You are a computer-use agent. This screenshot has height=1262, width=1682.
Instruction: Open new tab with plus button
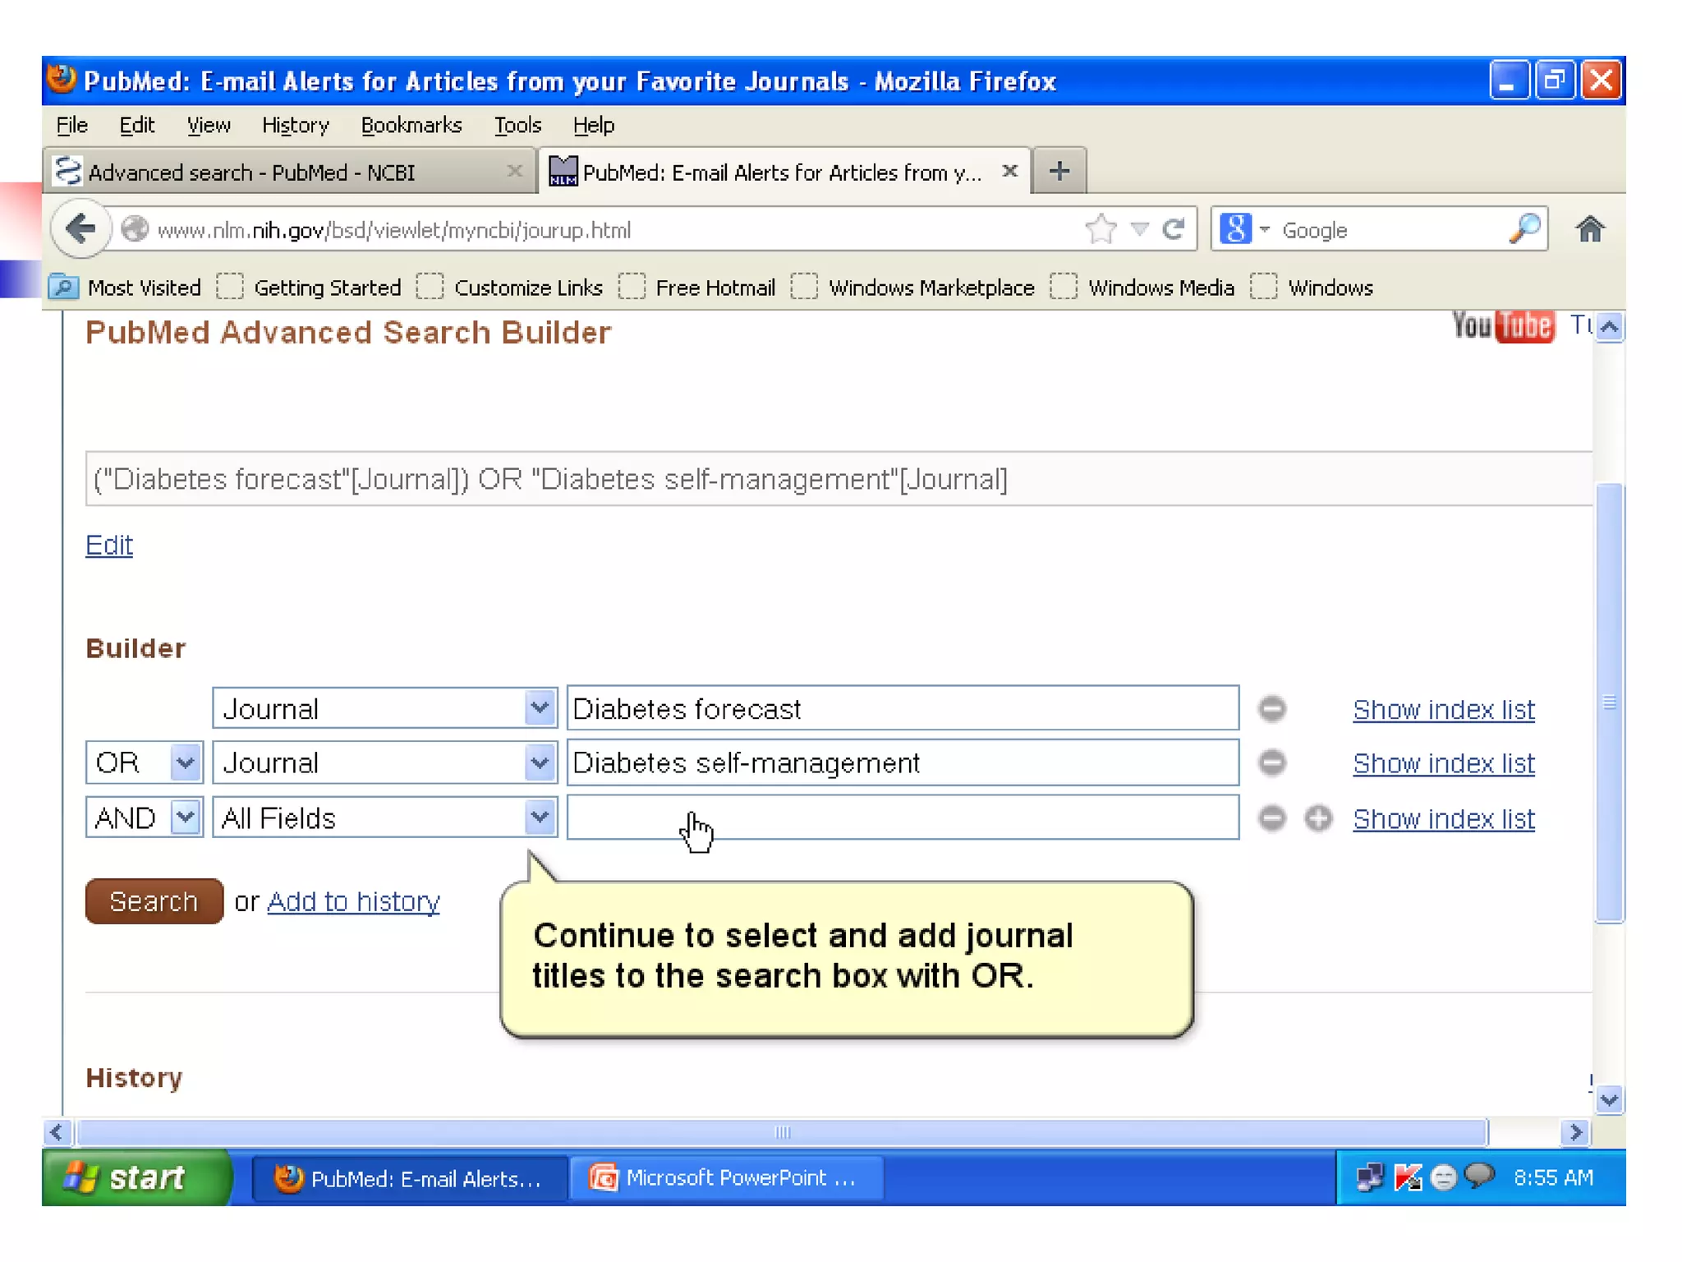click(1059, 171)
